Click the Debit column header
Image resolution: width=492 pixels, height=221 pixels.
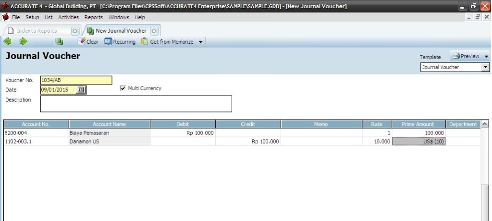click(183, 124)
